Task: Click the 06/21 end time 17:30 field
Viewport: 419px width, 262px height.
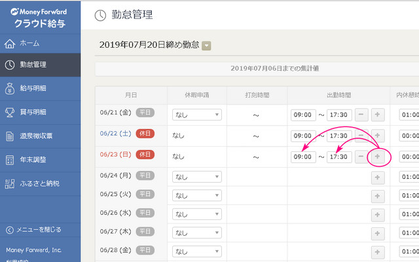Action: tap(339, 115)
